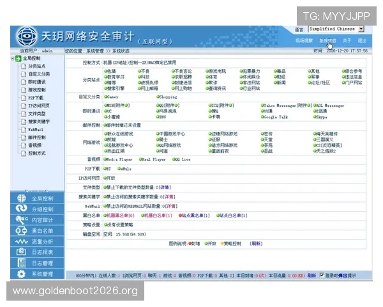Toggle the 登录时弹出提示 checkbox
The width and height of the screenshot is (383, 307).
click(x=322, y=275)
